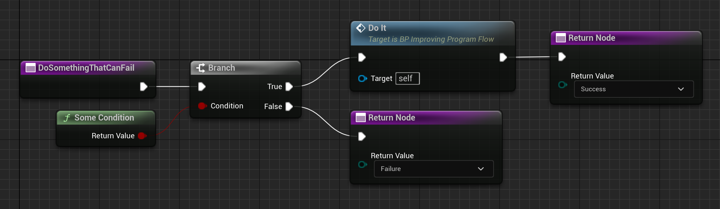Viewport: 720px width, 209px height.
Task: Select the Return Node title above Success
Action: [x=592, y=38]
